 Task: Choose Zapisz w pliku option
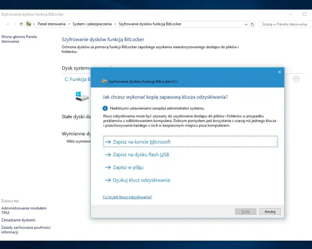(124, 168)
